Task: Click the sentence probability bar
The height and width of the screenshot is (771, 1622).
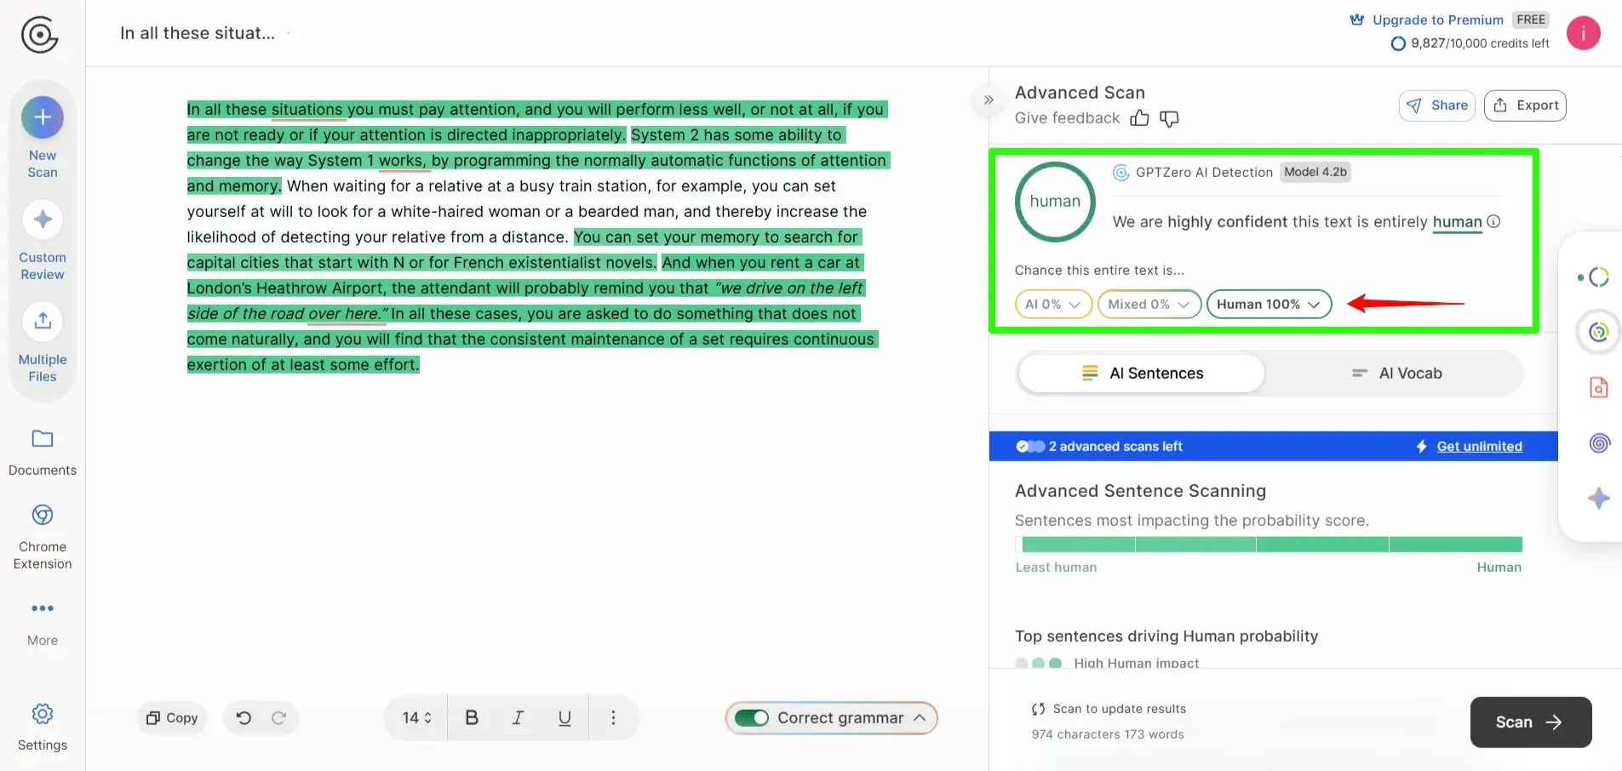Action: (1269, 545)
